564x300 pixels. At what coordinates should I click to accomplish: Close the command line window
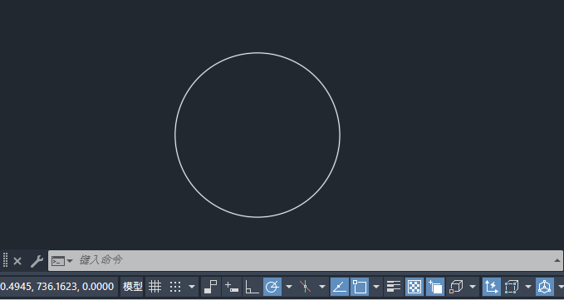pyautogui.click(x=17, y=261)
